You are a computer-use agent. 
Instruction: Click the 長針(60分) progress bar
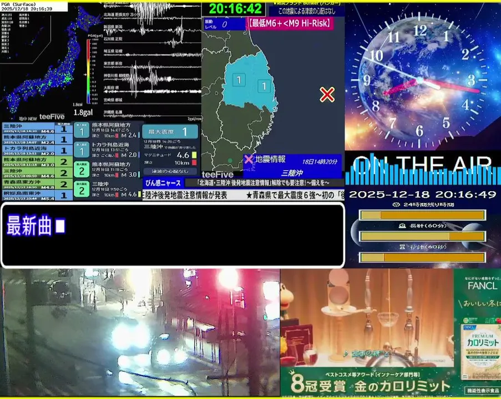pos(422,236)
